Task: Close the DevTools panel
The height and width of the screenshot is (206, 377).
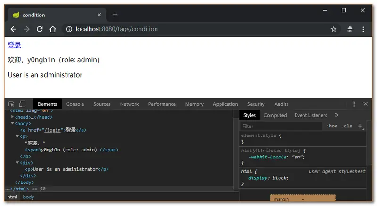Action: pyautogui.click(x=365, y=104)
